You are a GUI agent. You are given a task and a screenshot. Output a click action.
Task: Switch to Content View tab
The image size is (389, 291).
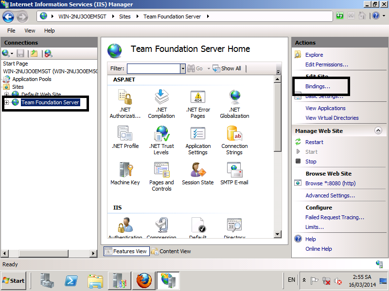click(x=171, y=251)
